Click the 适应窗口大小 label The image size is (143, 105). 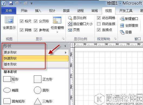tap(83, 24)
